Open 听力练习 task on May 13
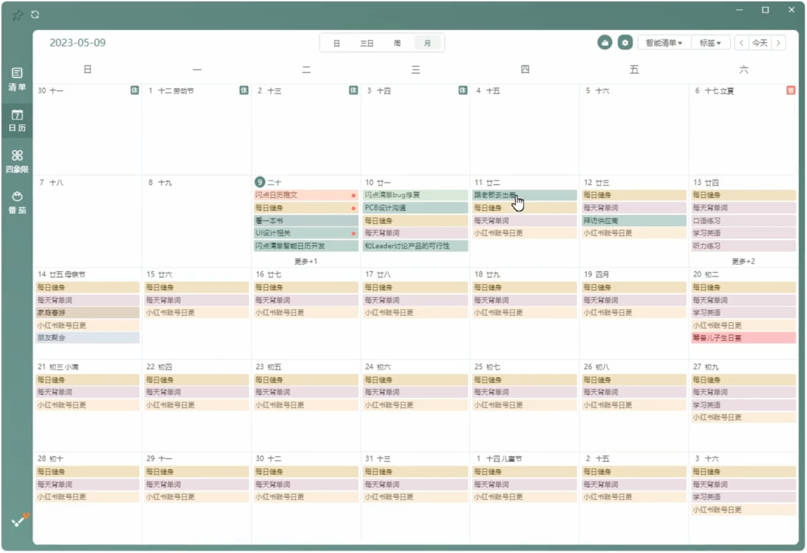The width and height of the screenshot is (807, 553). (x=743, y=246)
